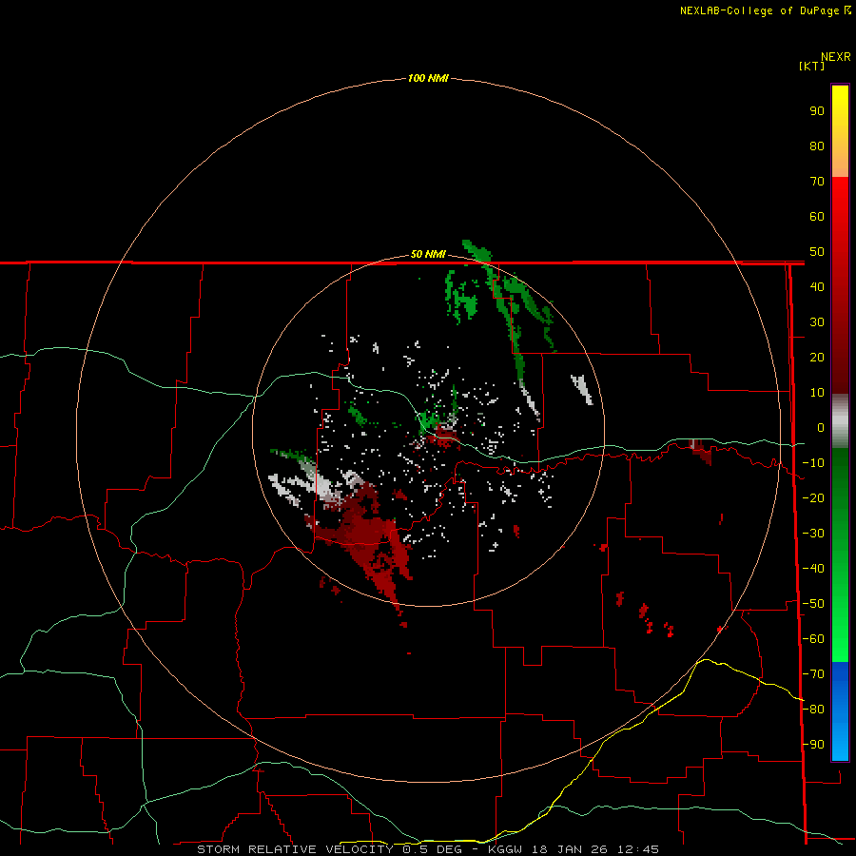Click the 70 value on the velocity scale

click(x=817, y=182)
